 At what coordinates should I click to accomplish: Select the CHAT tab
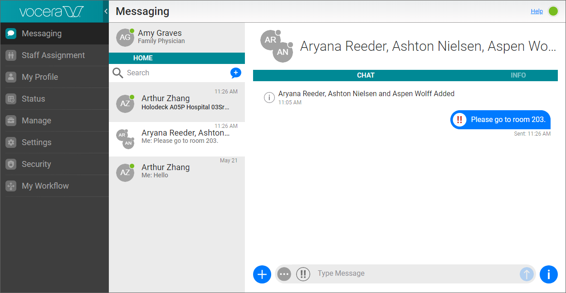click(x=366, y=75)
